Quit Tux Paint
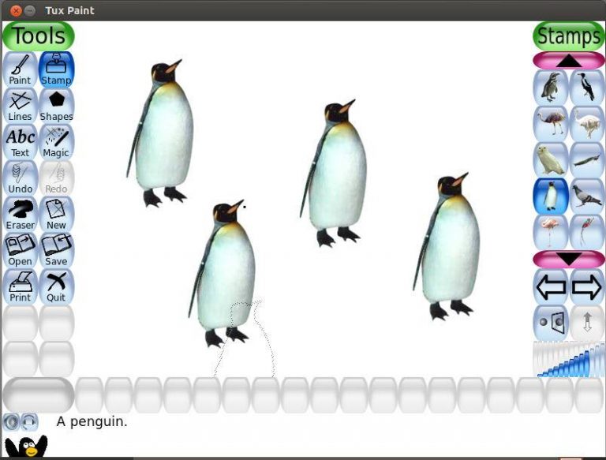 point(57,286)
